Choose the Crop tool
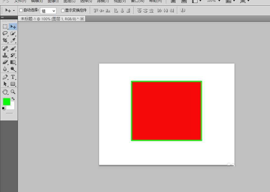 (x=5, y=40)
